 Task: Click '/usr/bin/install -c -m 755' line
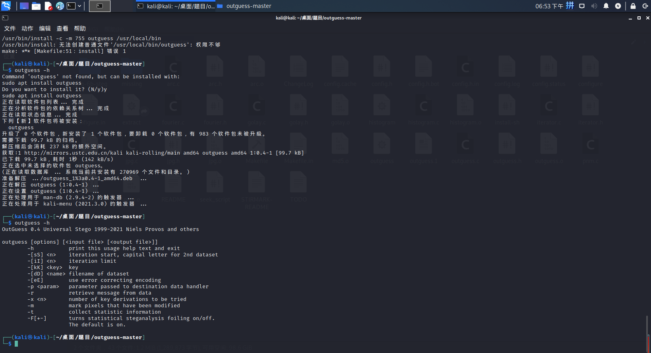pyautogui.click(x=81, y=39)
